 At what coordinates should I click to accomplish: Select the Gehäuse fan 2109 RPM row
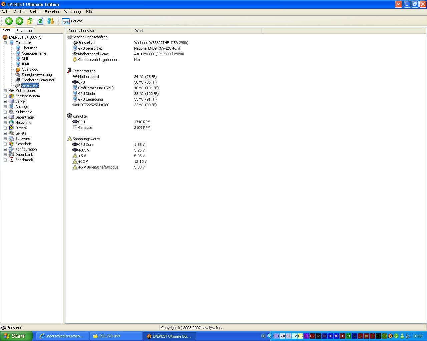tap(111, 128)
